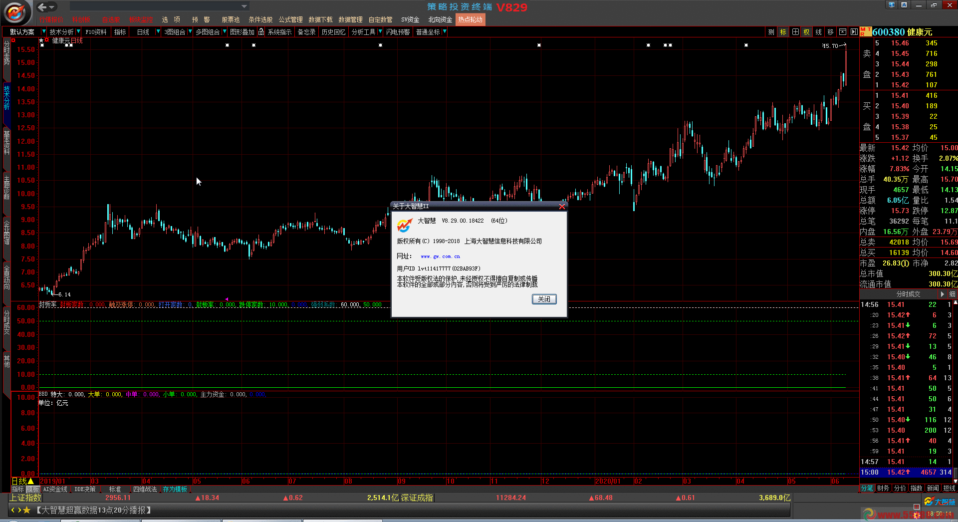The height and width of the screenshot is (522, 958).
Task: Select the DDE决策 template
Action: point(85,489)
